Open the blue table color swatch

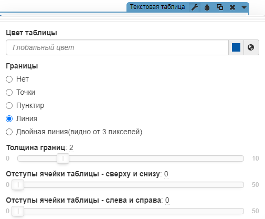(x=236, y=47)
